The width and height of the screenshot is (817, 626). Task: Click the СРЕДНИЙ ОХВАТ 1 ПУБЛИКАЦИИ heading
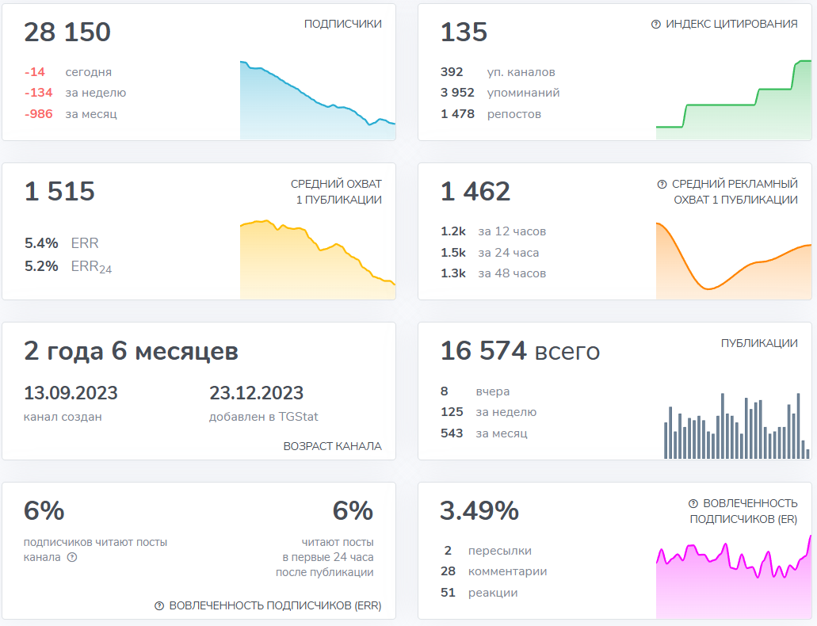point(336,192)
